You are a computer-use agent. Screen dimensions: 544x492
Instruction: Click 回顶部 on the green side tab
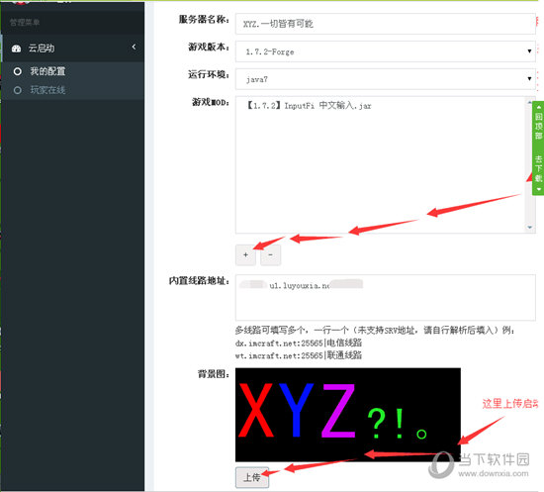click(x=538, y=125)
